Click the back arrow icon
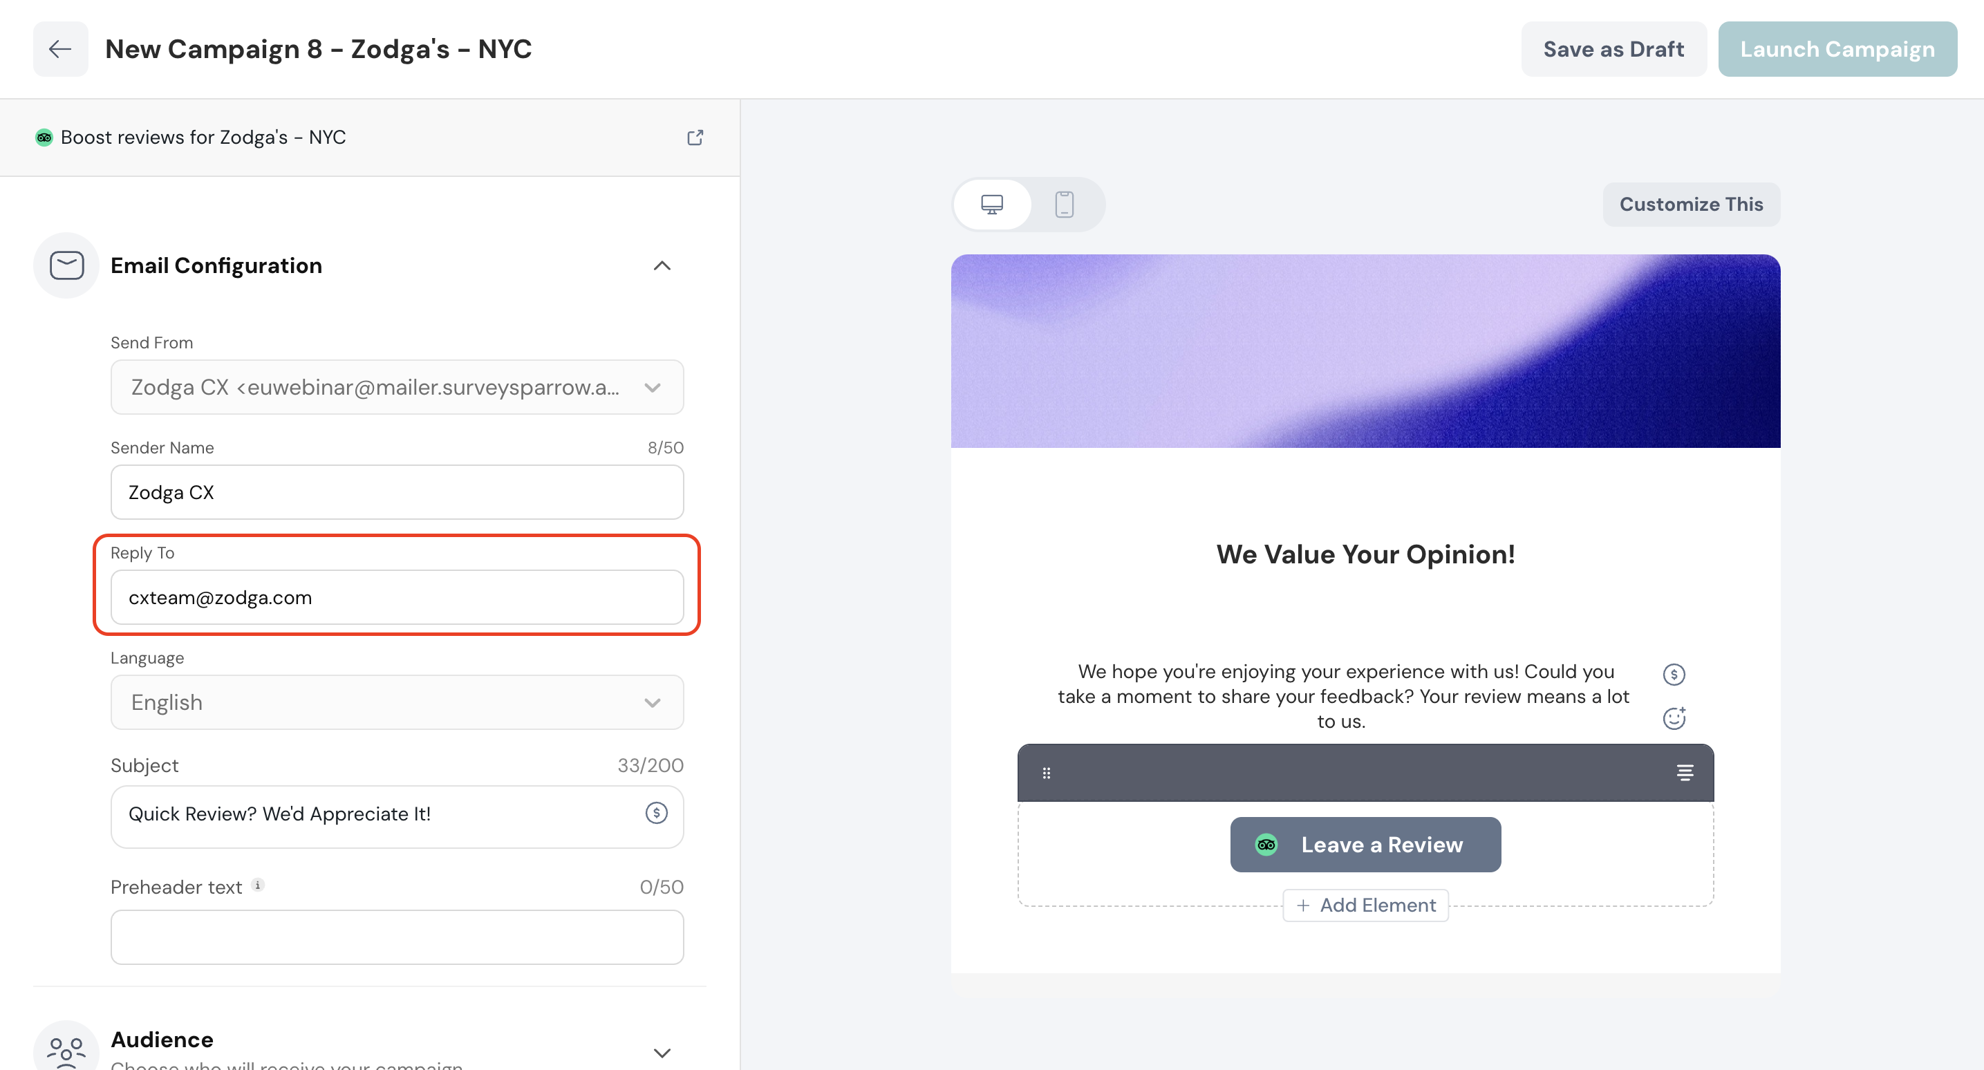This screenshot has width=1984, height=1070. [x=60, y=49]
